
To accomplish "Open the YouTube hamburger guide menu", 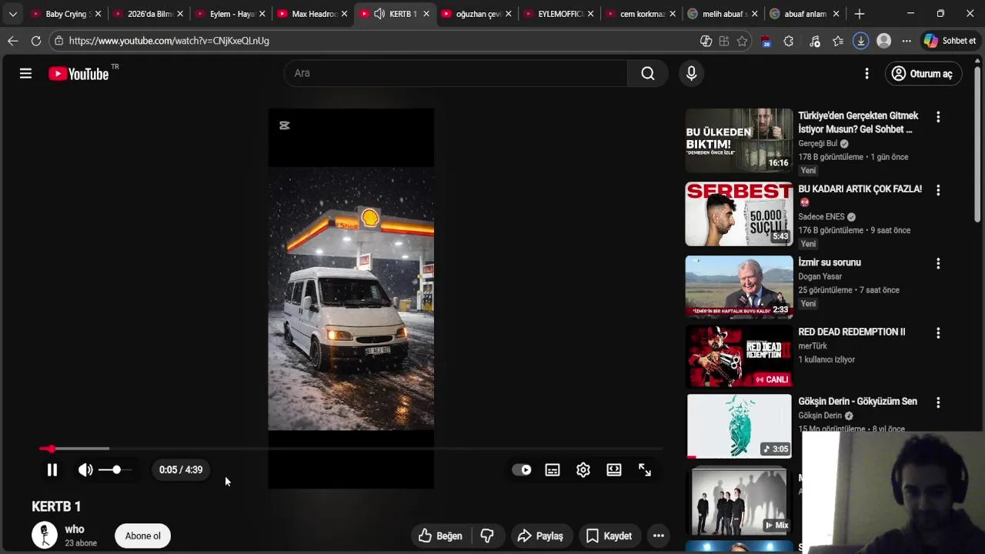I will (25, 73).
